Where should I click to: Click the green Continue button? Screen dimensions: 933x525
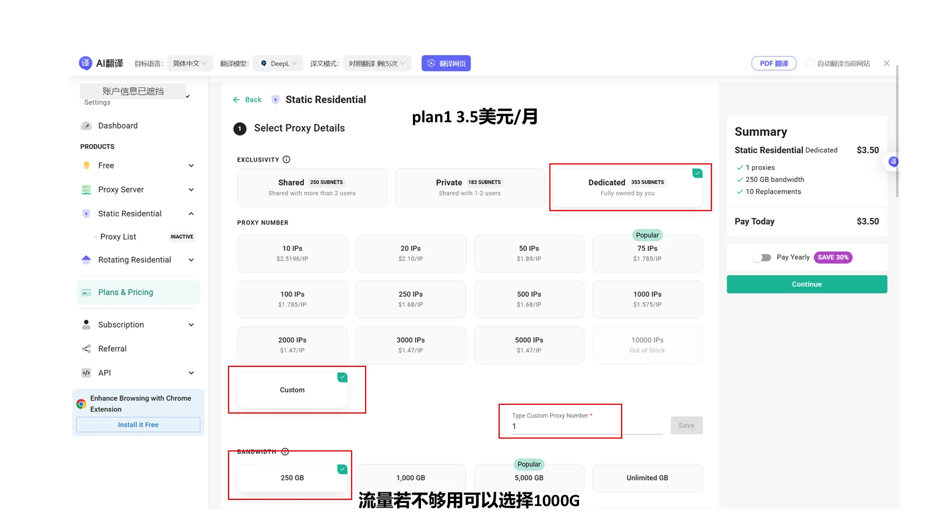pos(806,284)
